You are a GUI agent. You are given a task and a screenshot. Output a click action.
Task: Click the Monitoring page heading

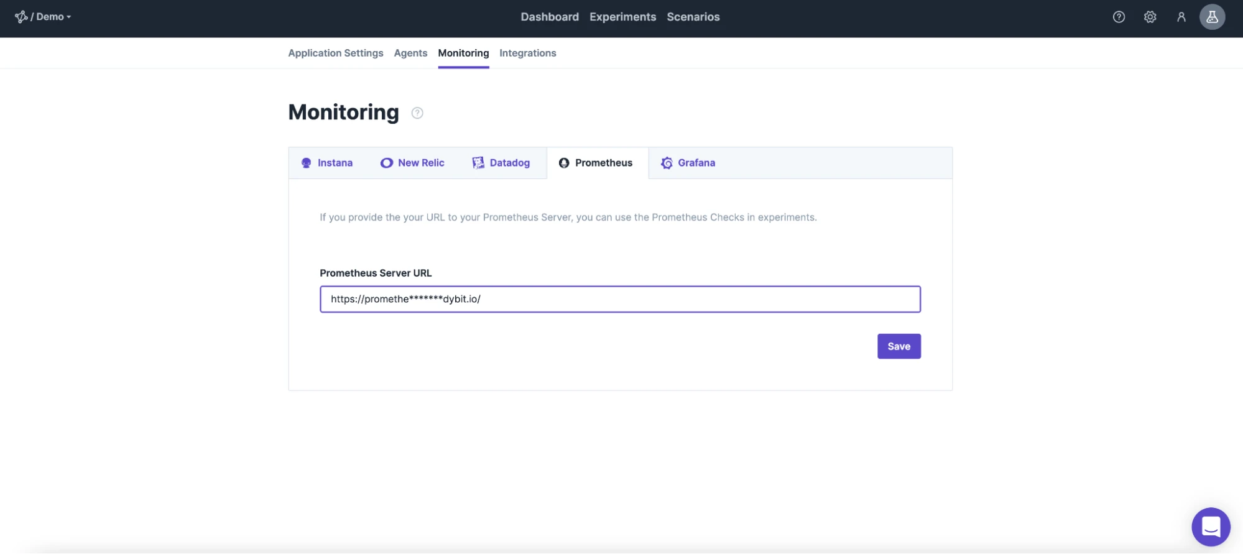pos(343,113)
